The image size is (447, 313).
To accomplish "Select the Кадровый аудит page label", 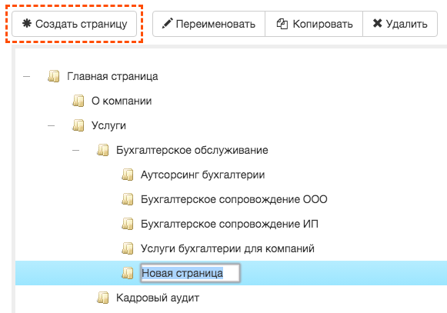I will click(158, 298).
